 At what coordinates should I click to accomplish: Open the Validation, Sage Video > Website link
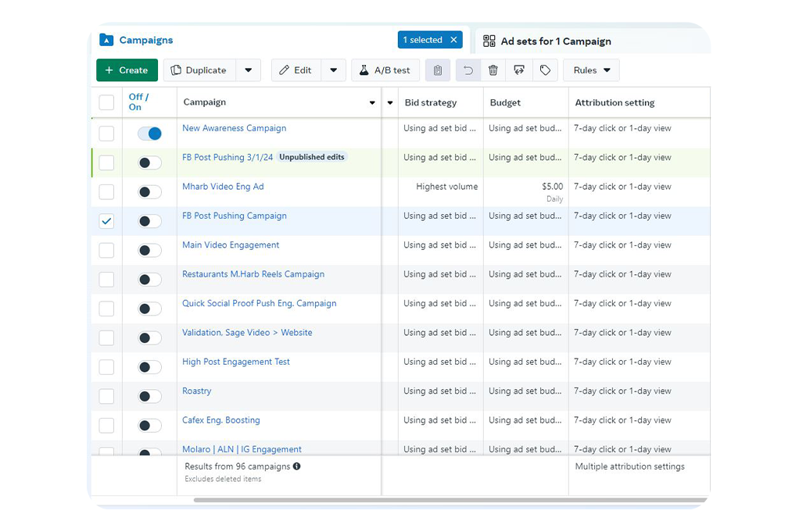coord(247,333)
